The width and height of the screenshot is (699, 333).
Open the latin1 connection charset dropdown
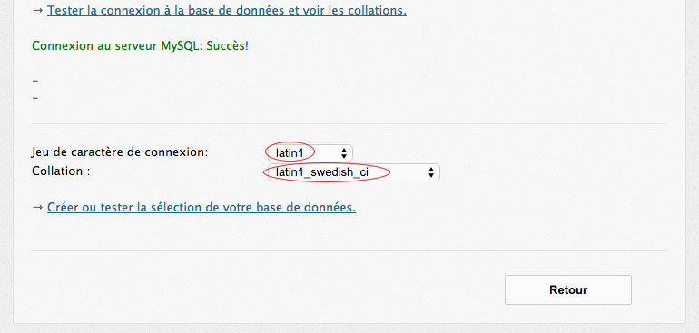310,153
